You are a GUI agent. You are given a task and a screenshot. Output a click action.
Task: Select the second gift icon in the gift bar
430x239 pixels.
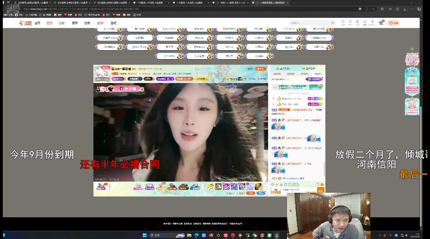[150, 187]
